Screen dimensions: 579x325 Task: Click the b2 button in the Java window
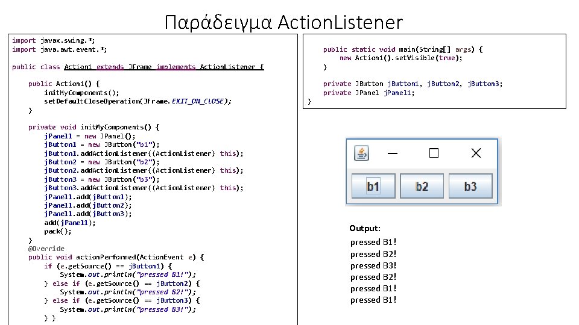(422, 186)
